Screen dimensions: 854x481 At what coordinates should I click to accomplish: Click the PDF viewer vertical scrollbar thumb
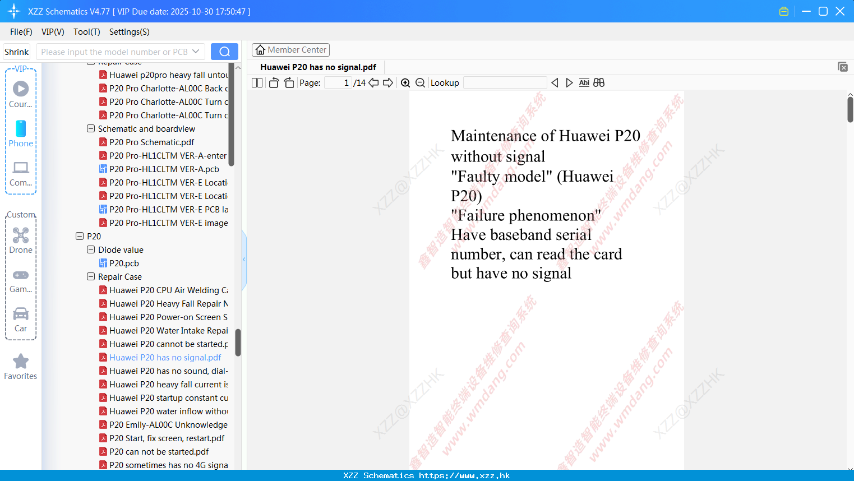pos(850,109)
